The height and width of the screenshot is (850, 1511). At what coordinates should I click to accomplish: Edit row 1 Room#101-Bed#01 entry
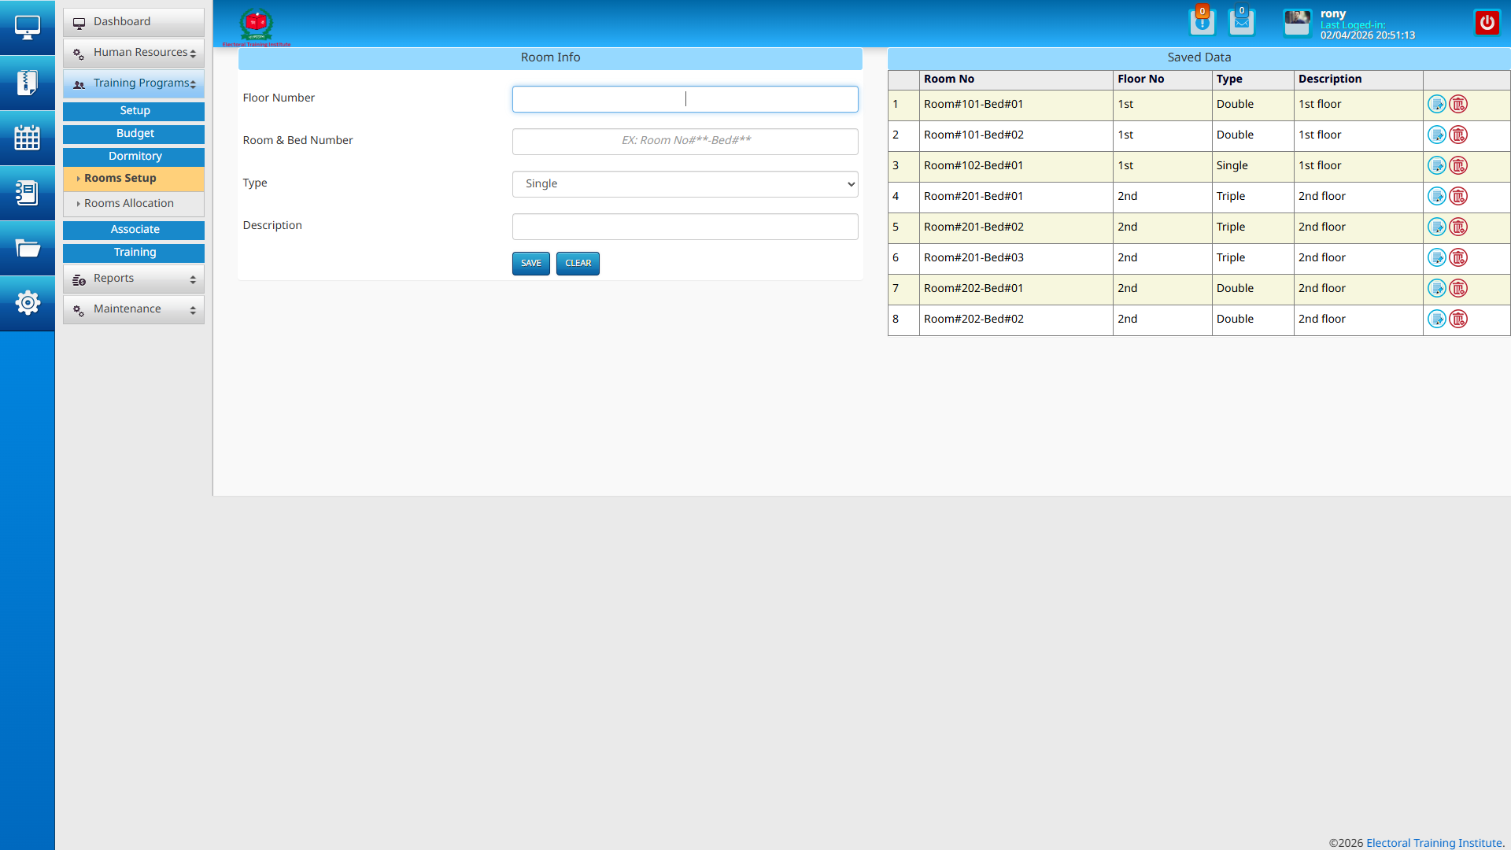click(1436, 105)
